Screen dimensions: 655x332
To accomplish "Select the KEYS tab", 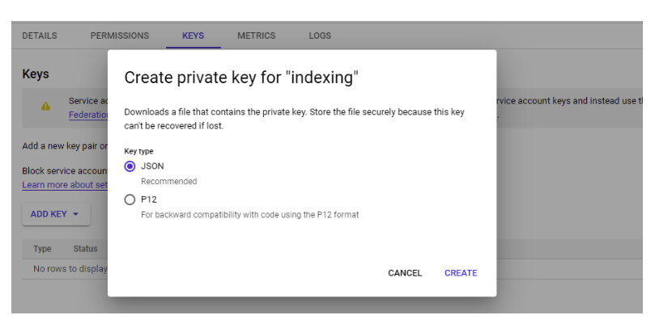I will 193,36.
